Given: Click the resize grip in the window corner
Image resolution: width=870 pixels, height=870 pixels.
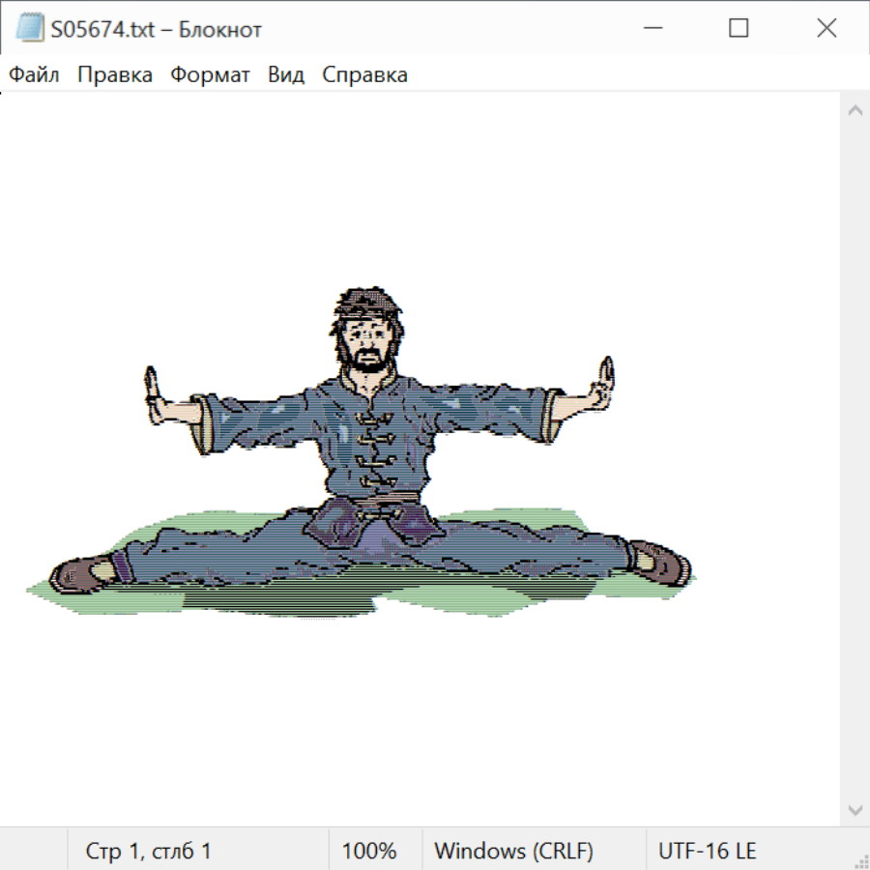Looking at the screenshot, I should coord(859,859).
